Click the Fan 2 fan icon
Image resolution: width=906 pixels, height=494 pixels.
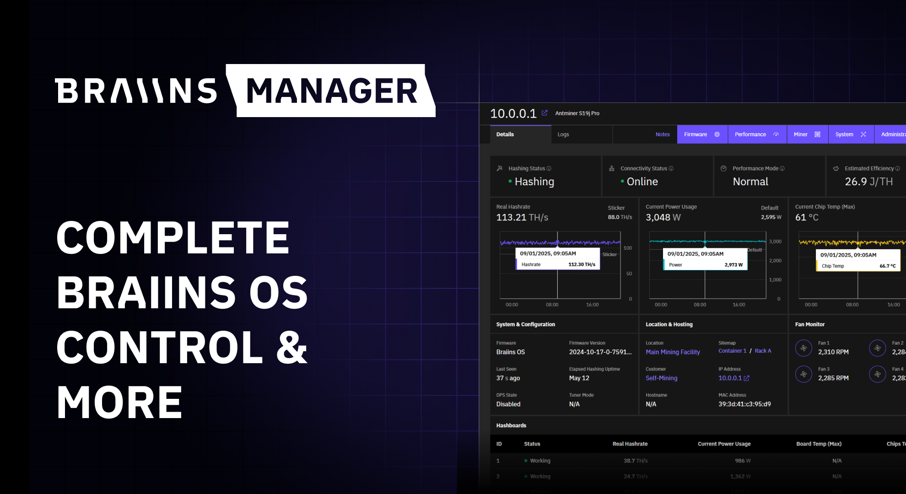(878, 348)
